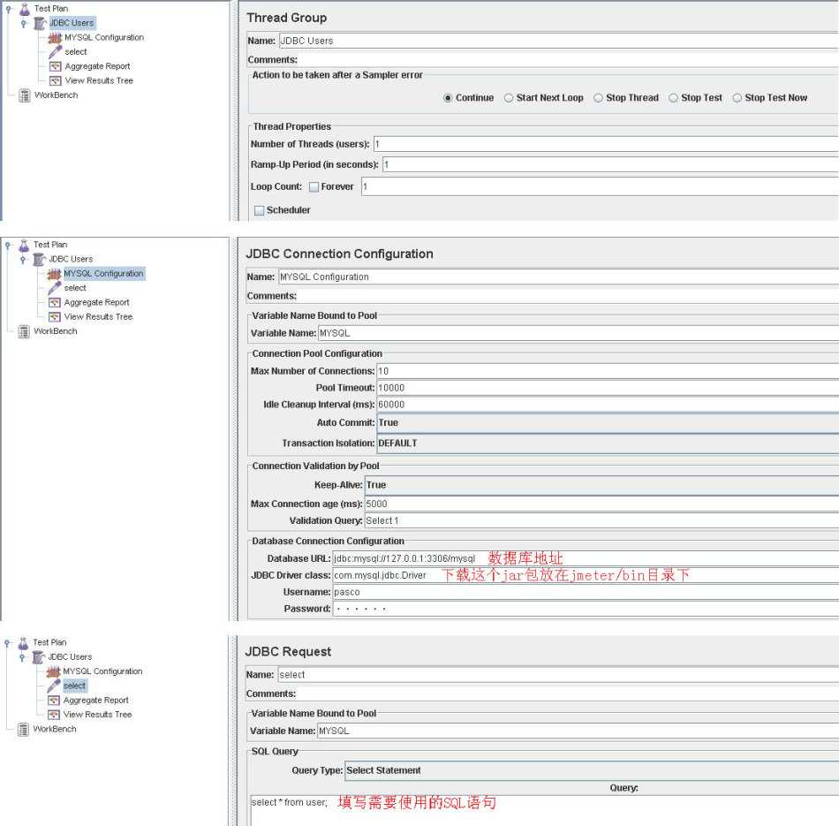Click WorkBench icon in JDBC Connection Configuration tree
The width and height of the screenshot is (839, 826).
24,331
